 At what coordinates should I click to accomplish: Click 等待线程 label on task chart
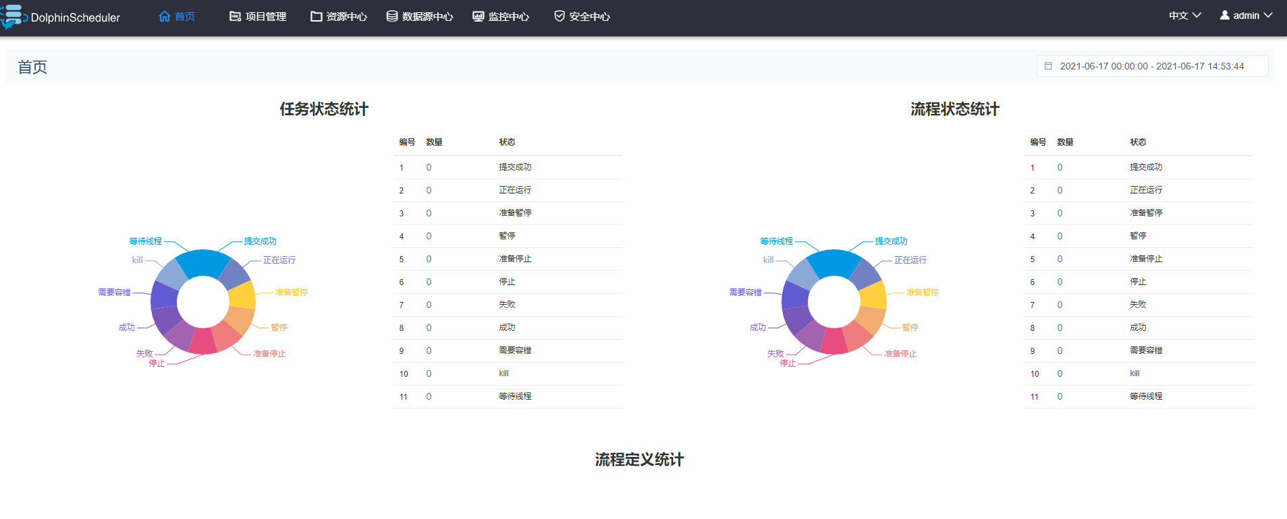[x=146, y=241]
